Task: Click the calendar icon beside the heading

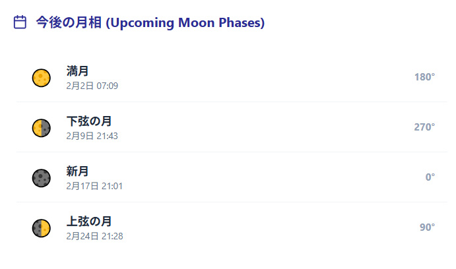Action: tap(20, 22)
